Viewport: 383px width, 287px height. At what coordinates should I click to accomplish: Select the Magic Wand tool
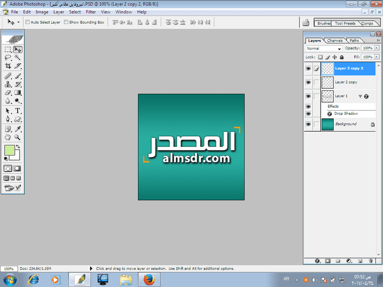pyautogui.click(x=18, y=57)
